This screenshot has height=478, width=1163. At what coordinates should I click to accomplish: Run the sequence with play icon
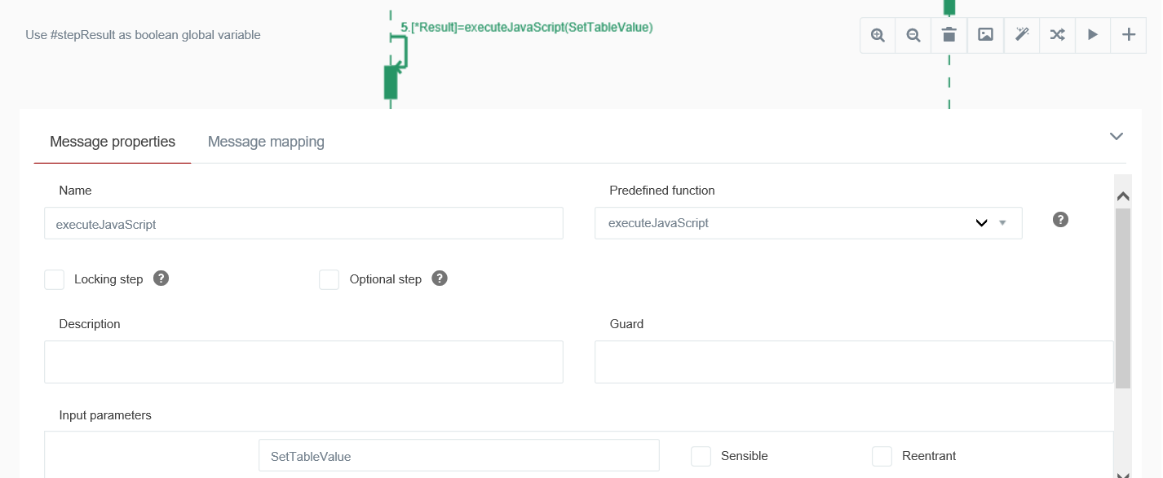coord(1093,35)
